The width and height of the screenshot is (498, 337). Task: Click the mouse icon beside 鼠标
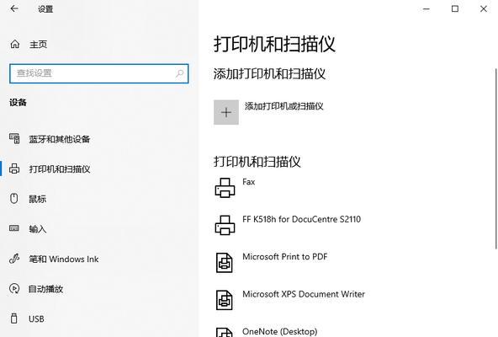pos(14,199)
